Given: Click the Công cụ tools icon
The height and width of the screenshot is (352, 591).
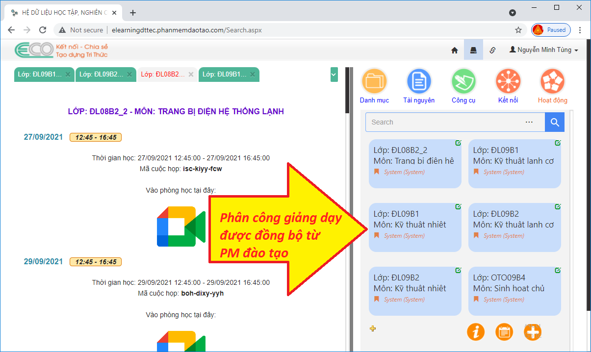Looking at the screenshot, I should tap(463, 81).
